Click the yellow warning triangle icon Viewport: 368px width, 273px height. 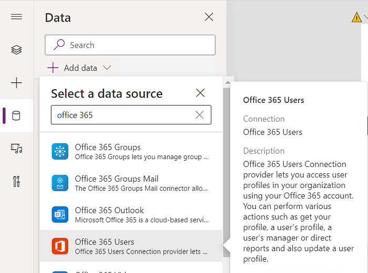356,17
